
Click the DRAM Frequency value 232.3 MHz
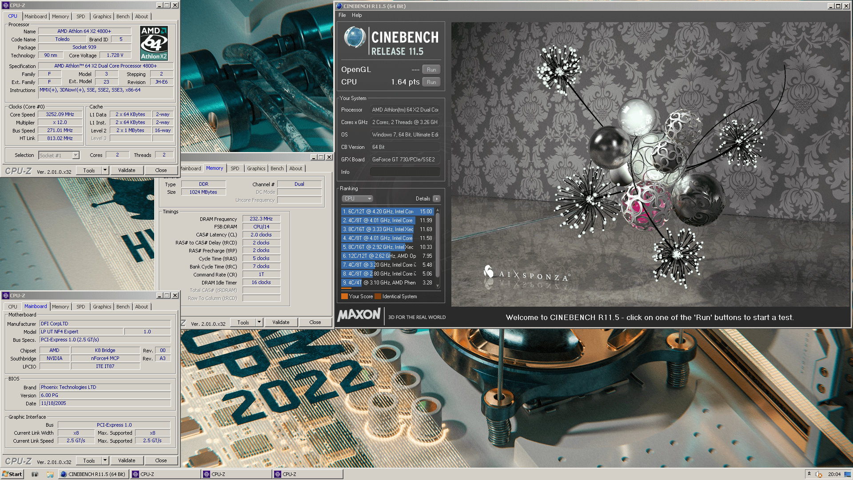pyautogui.click(x=261, y=219)
